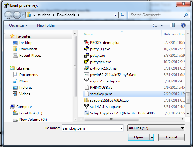This screenshot has width=193, height=147.
Task: Close the Load private key dialog
Action: 184,4
